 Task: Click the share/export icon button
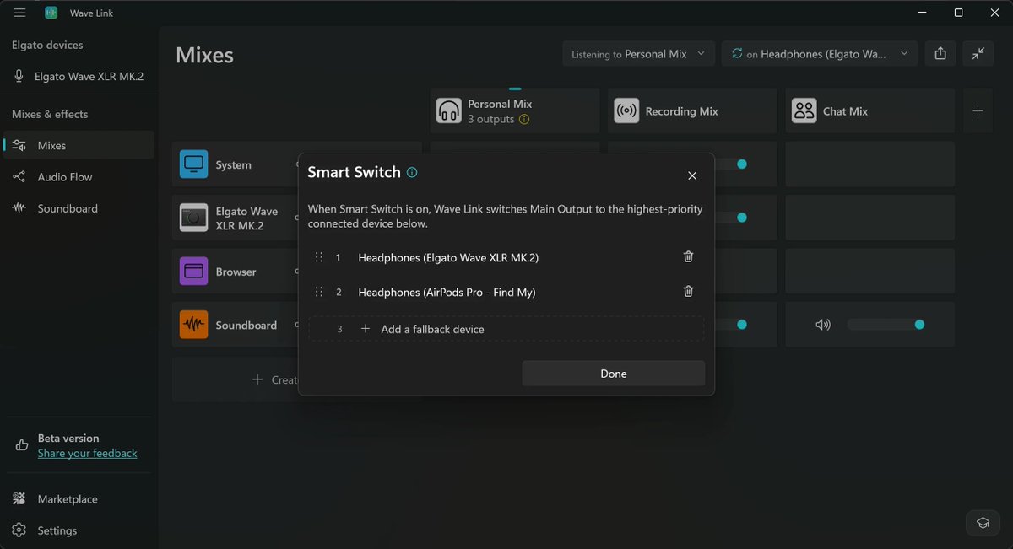pyautogui.click(x=940, y=54)
